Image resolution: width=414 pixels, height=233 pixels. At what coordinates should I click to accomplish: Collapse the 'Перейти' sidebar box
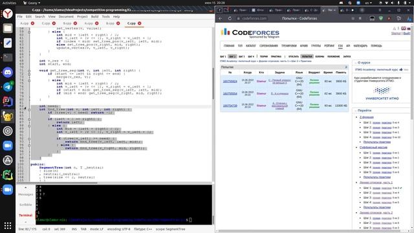coord(356,110)
